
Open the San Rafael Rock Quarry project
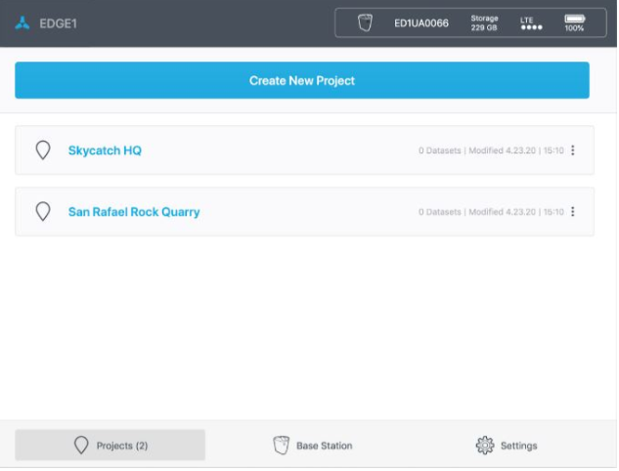[304, 212]
